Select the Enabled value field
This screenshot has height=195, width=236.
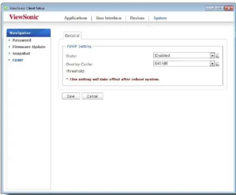[x=182, y=56]
